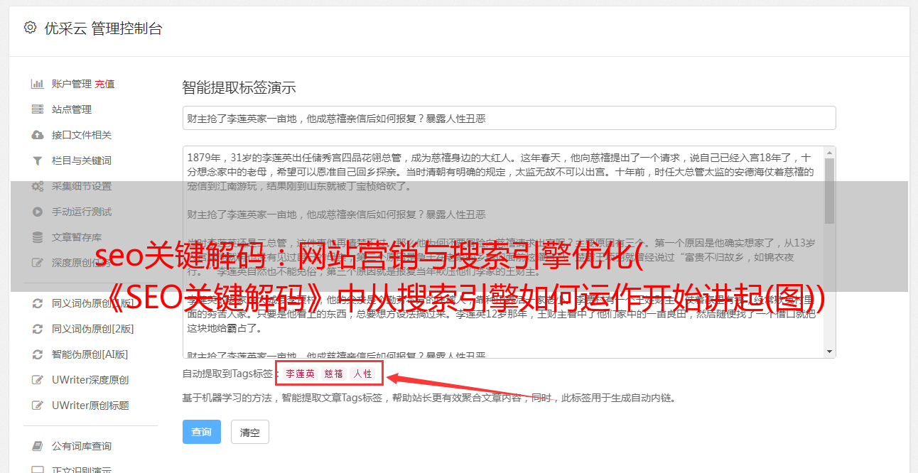Viewport: 918px width, 473px height.
Task: Click the book icon for 公有词库查询
Action: pos(38,446)
